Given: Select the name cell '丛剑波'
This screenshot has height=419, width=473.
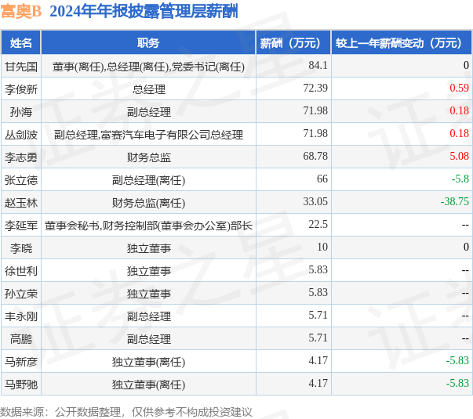Looking at the screenshot, I should [21, 135].
